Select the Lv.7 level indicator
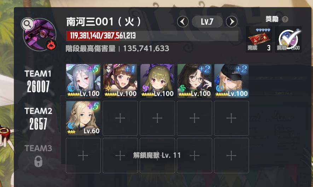 pyautogui.click(x=207, y=22)
